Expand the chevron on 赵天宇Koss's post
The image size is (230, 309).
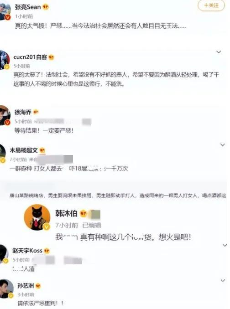[225, 245]
